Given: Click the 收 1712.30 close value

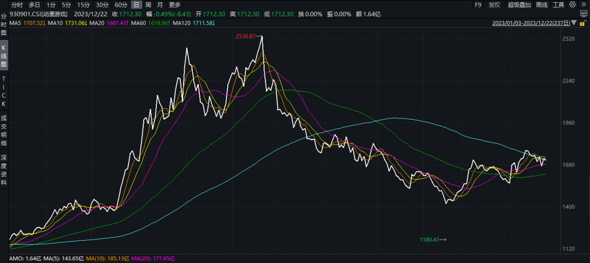Looking at the screenshot, I should pos(128,14).
